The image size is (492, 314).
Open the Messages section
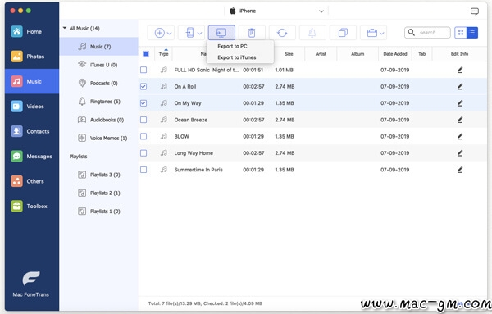coord(31,157)
